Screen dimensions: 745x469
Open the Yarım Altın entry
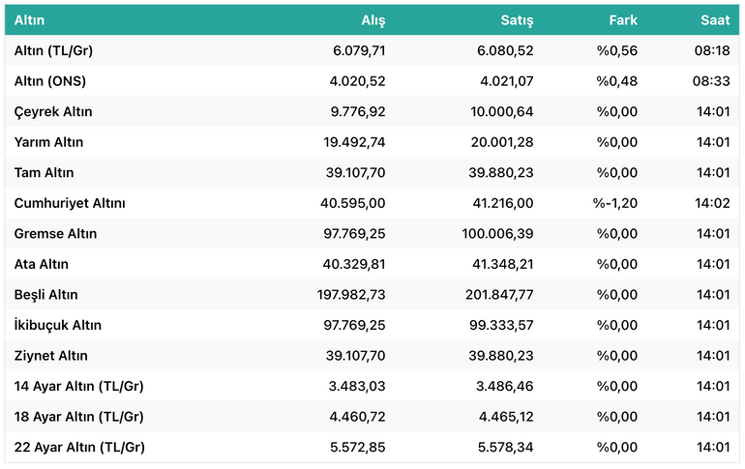[x=48, y=142]
